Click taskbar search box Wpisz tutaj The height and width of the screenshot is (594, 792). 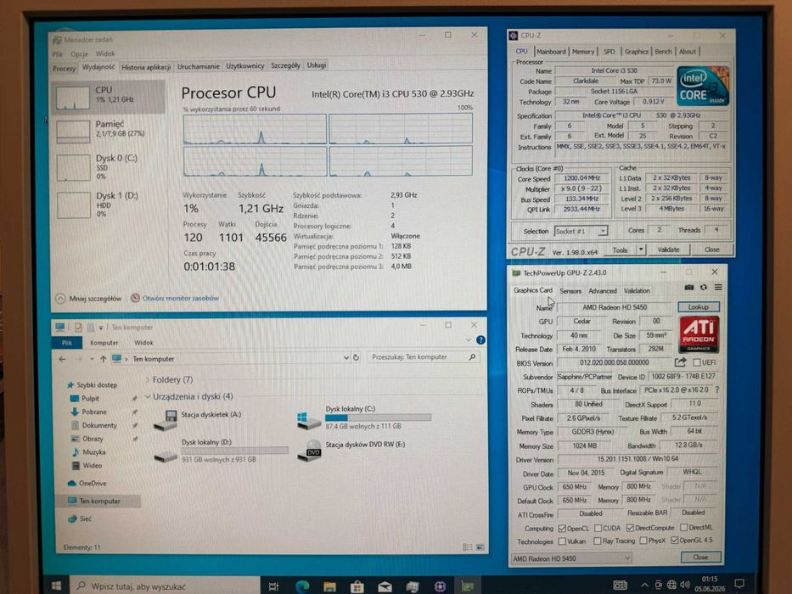pos(165,586)
